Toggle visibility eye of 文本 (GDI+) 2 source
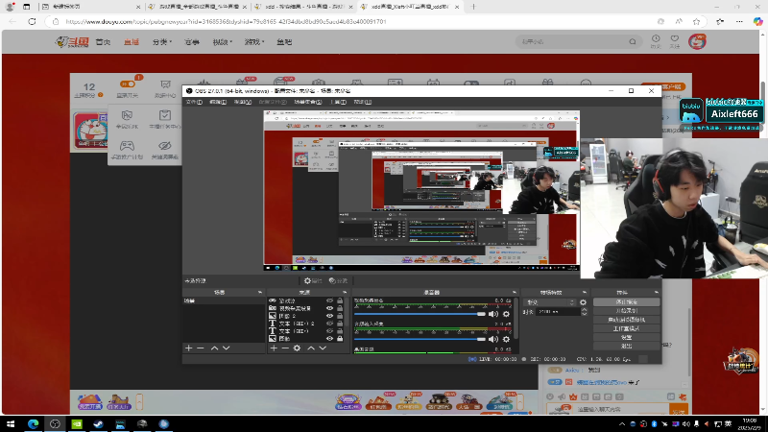The height and width of the screenshot is (432, 768). click(x=329, y=324)
